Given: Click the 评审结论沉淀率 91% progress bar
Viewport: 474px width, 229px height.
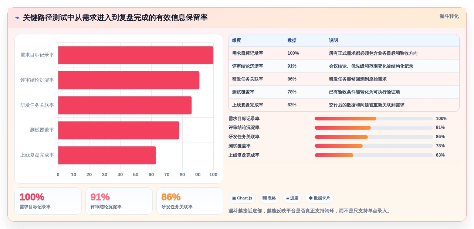Looking at the screenshot, I should tap(374, 128).
